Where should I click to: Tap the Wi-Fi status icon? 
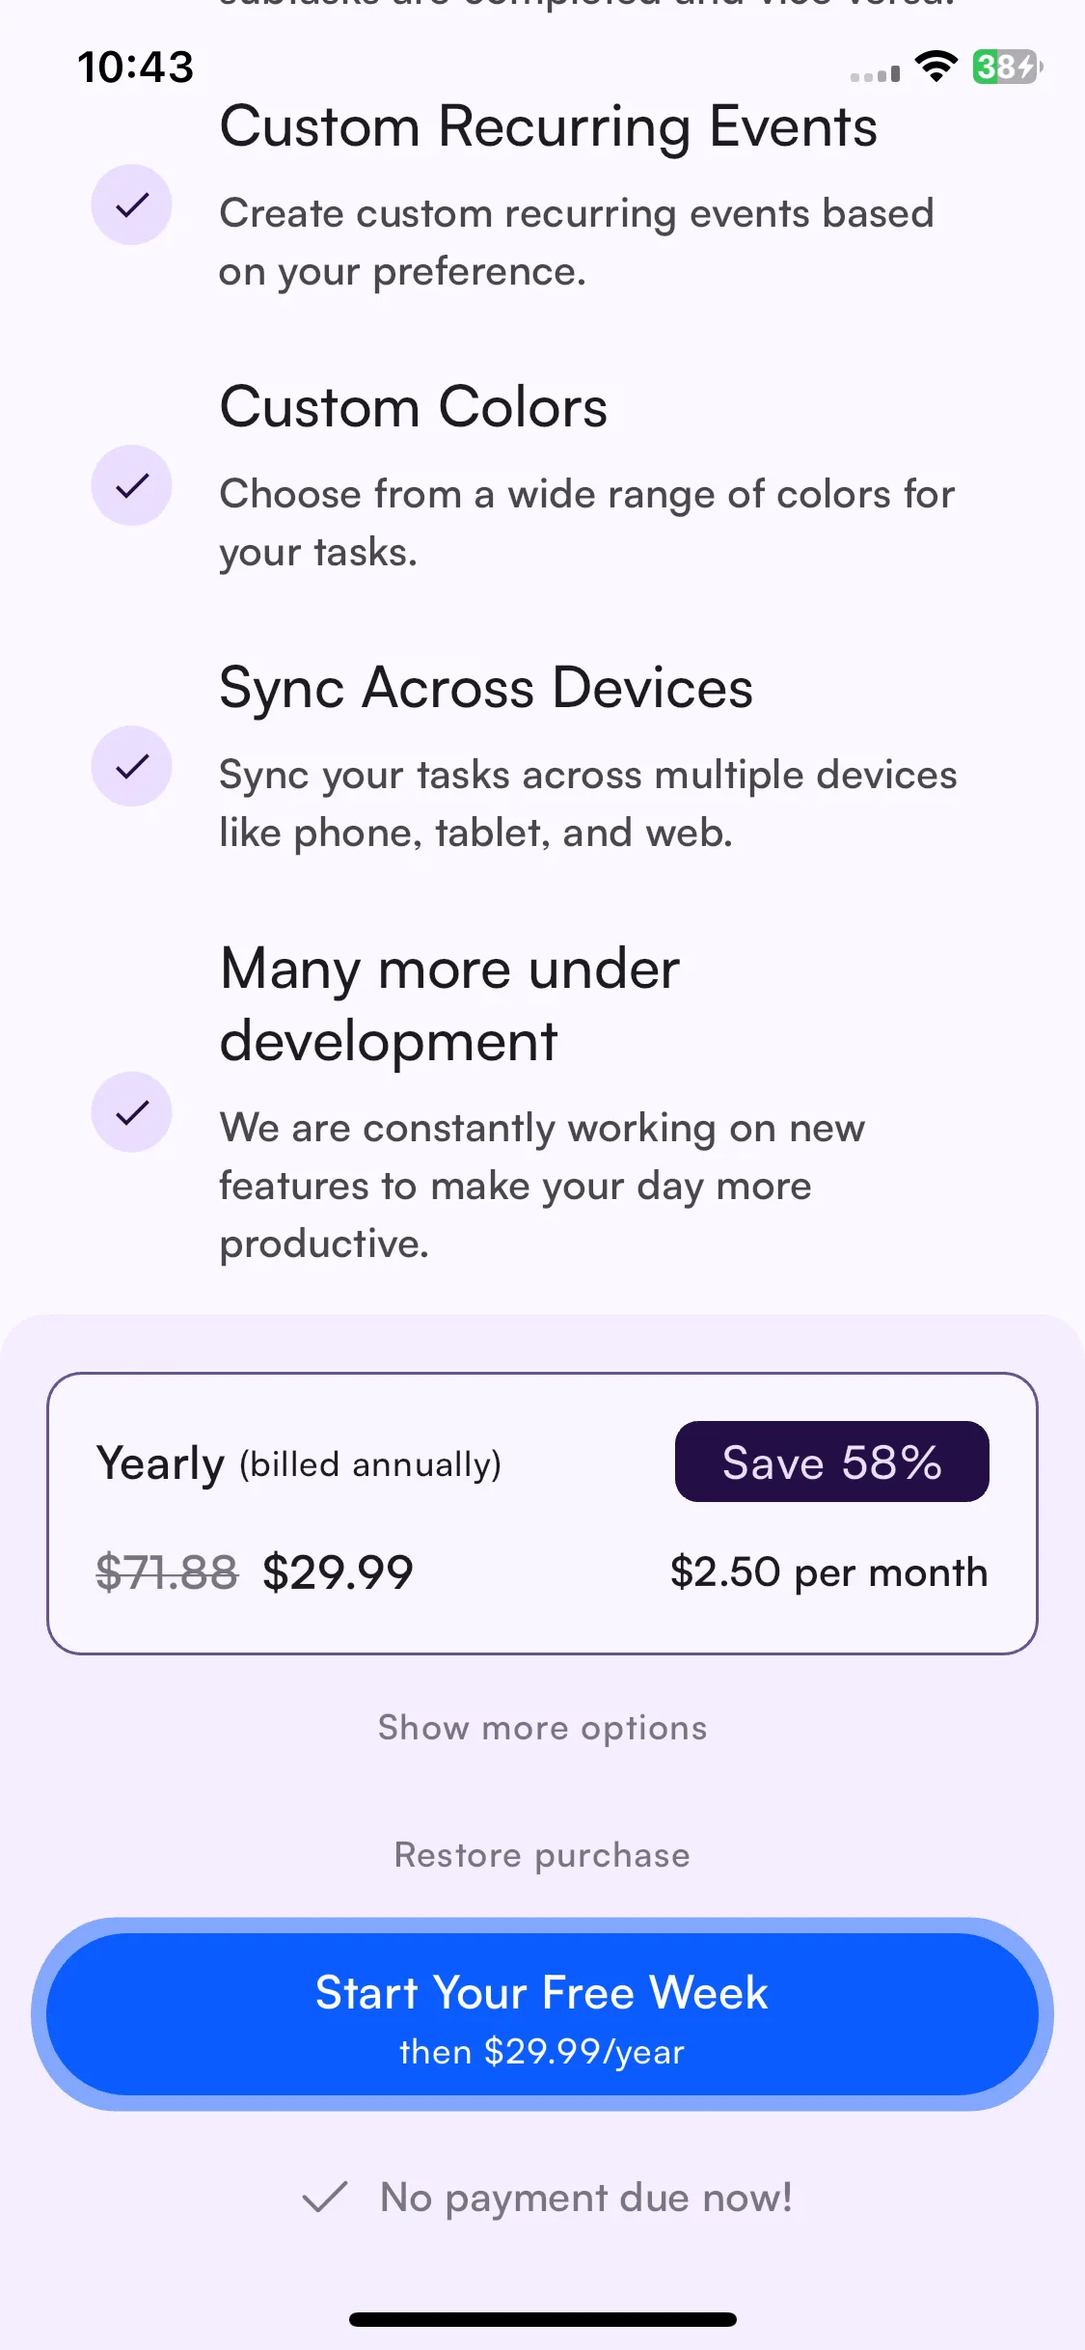(936, 67)
